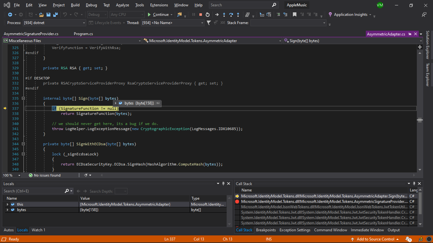Open the editor zoom level selector showing 100%
Screen dimensions: 433x243
(x=12, y=175)
